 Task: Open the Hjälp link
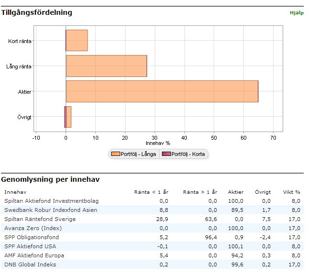[x=297, y=13]
